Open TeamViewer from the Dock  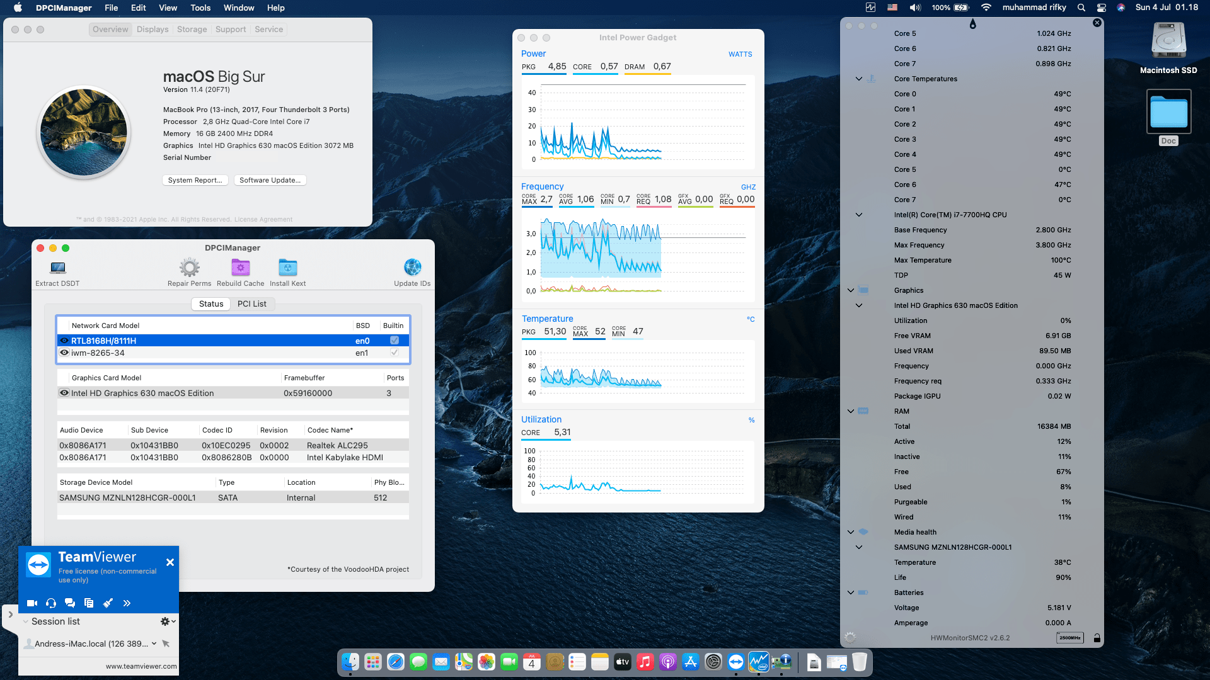pos(736,662)
